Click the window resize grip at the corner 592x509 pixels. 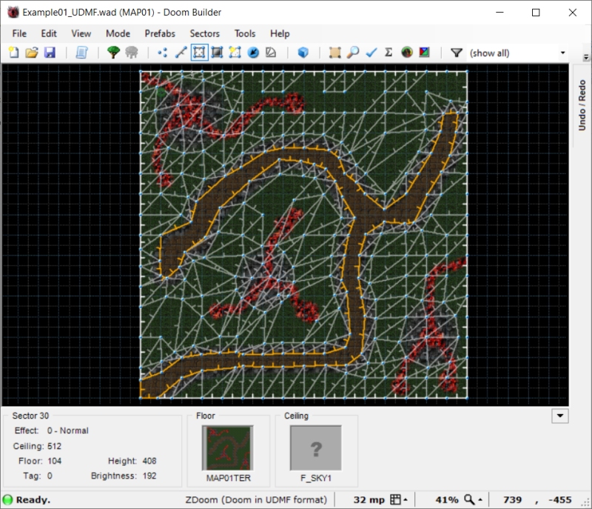[x=586, y=503]
